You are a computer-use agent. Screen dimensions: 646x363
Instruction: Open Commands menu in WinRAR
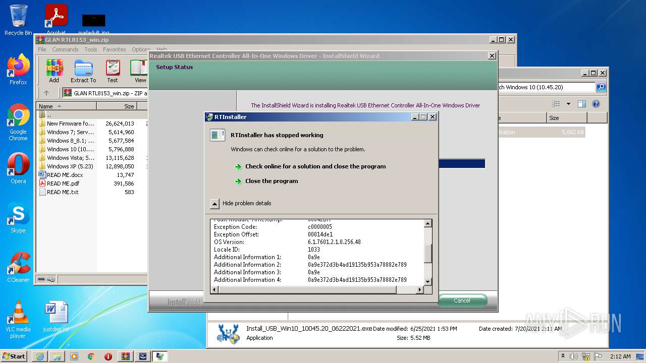point(65,49)
